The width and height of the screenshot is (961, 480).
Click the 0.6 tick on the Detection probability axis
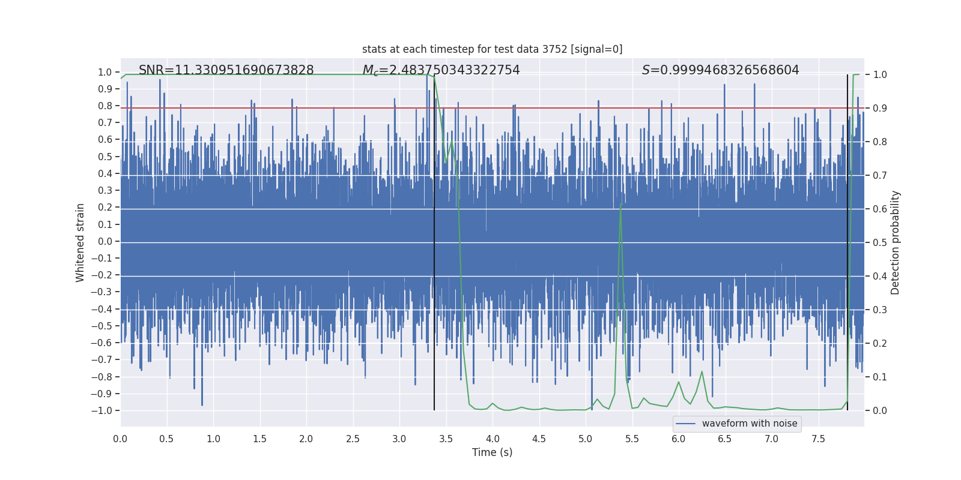[880, 209]
